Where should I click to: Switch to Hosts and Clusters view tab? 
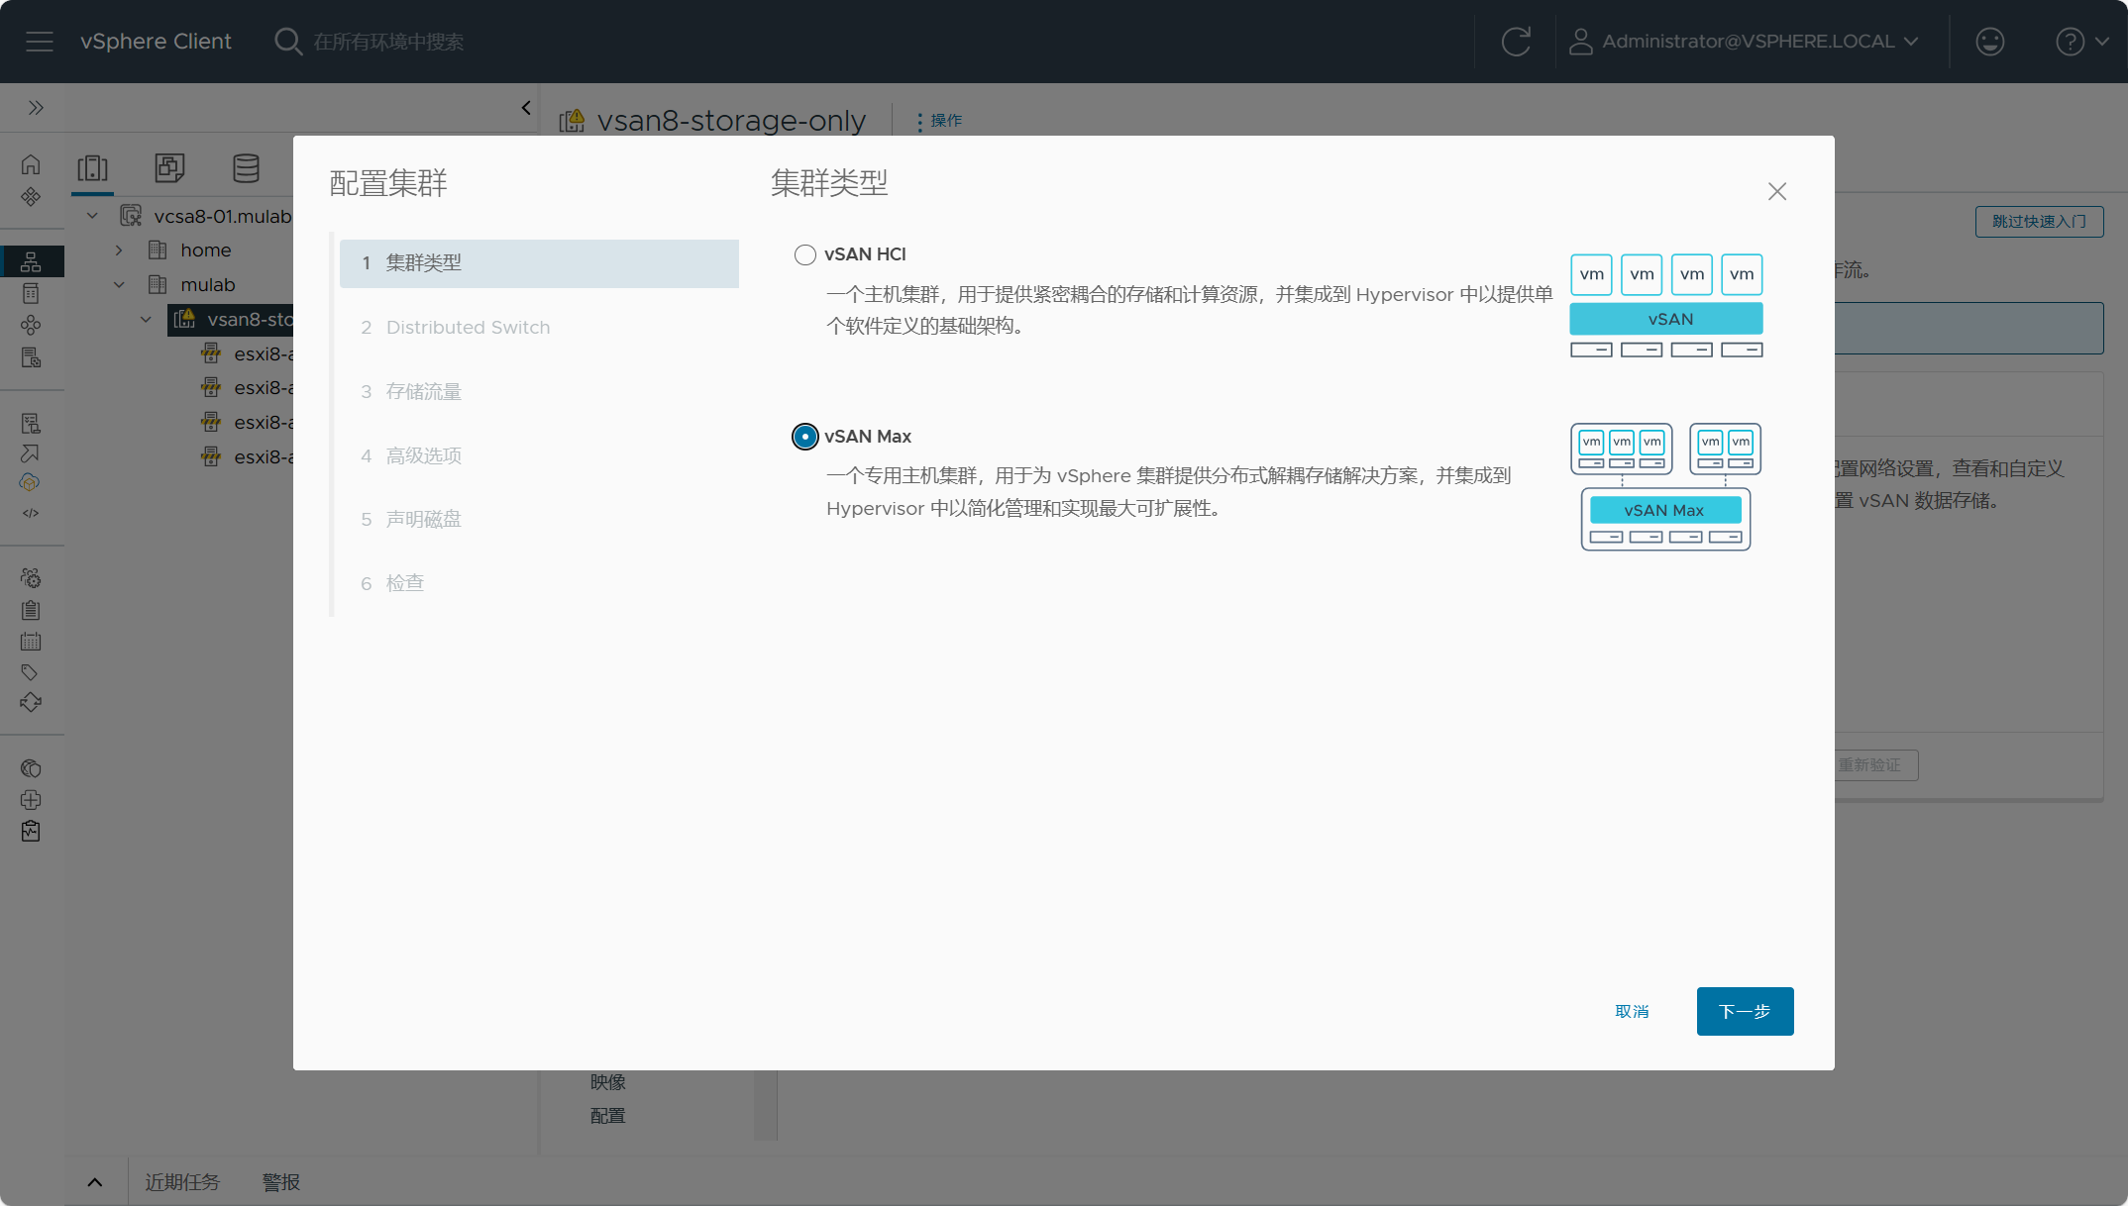[x=93, y=168]
